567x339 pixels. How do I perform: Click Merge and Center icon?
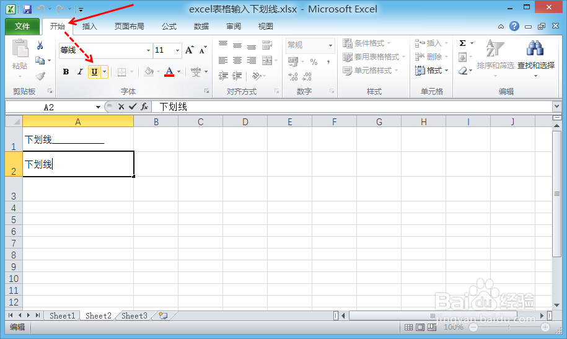click(x=267, y=60)
